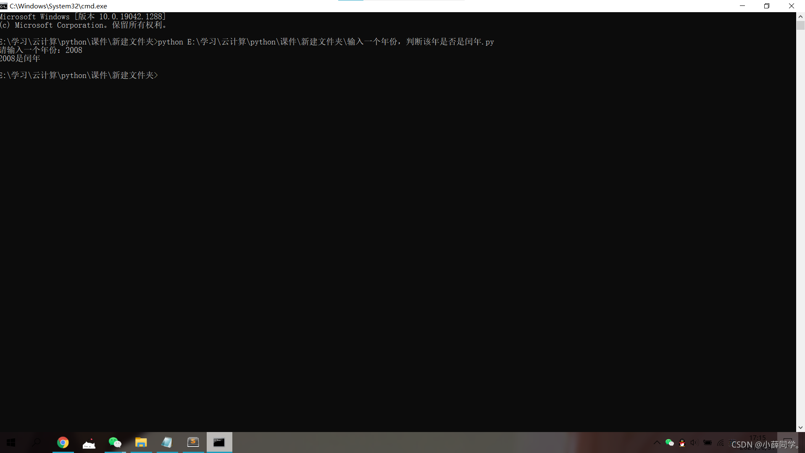
Task: Click the '(c) Microsoft Corporation。保留所有权利。' line
Action: (84, 25)
